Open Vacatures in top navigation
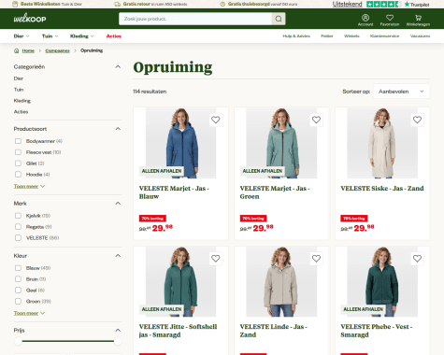Viewport: 444px width, 355px height. coord(420,36)
